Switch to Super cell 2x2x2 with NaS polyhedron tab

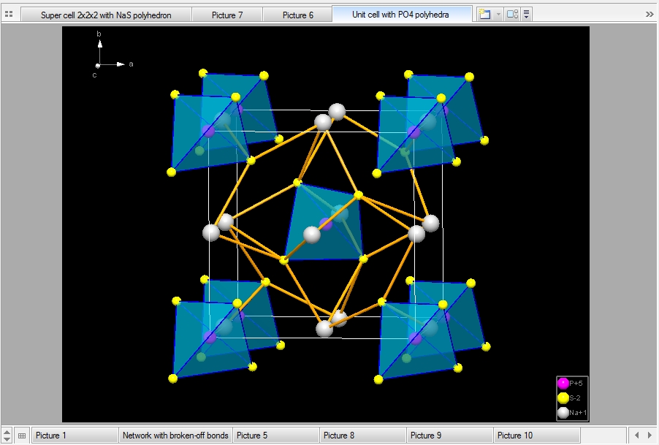click(x=106, y=15)
